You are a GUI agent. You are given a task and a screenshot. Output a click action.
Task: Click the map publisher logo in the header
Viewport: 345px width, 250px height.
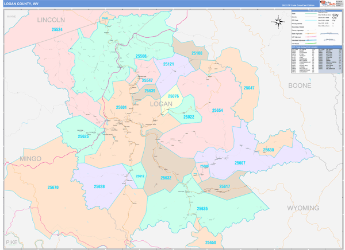point(328,3)
